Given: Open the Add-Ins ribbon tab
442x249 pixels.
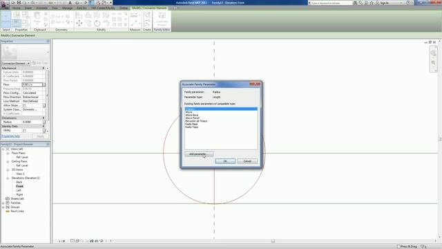Looking at the screenshot, I should 81,8.
